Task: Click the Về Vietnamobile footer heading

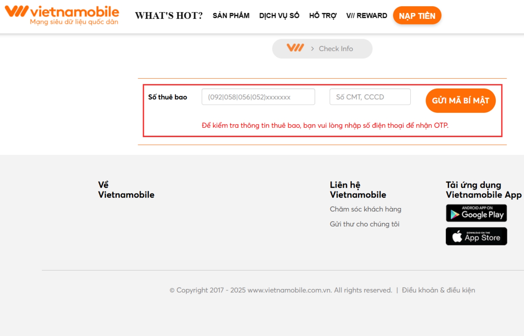Action: [x=126, y=190]
